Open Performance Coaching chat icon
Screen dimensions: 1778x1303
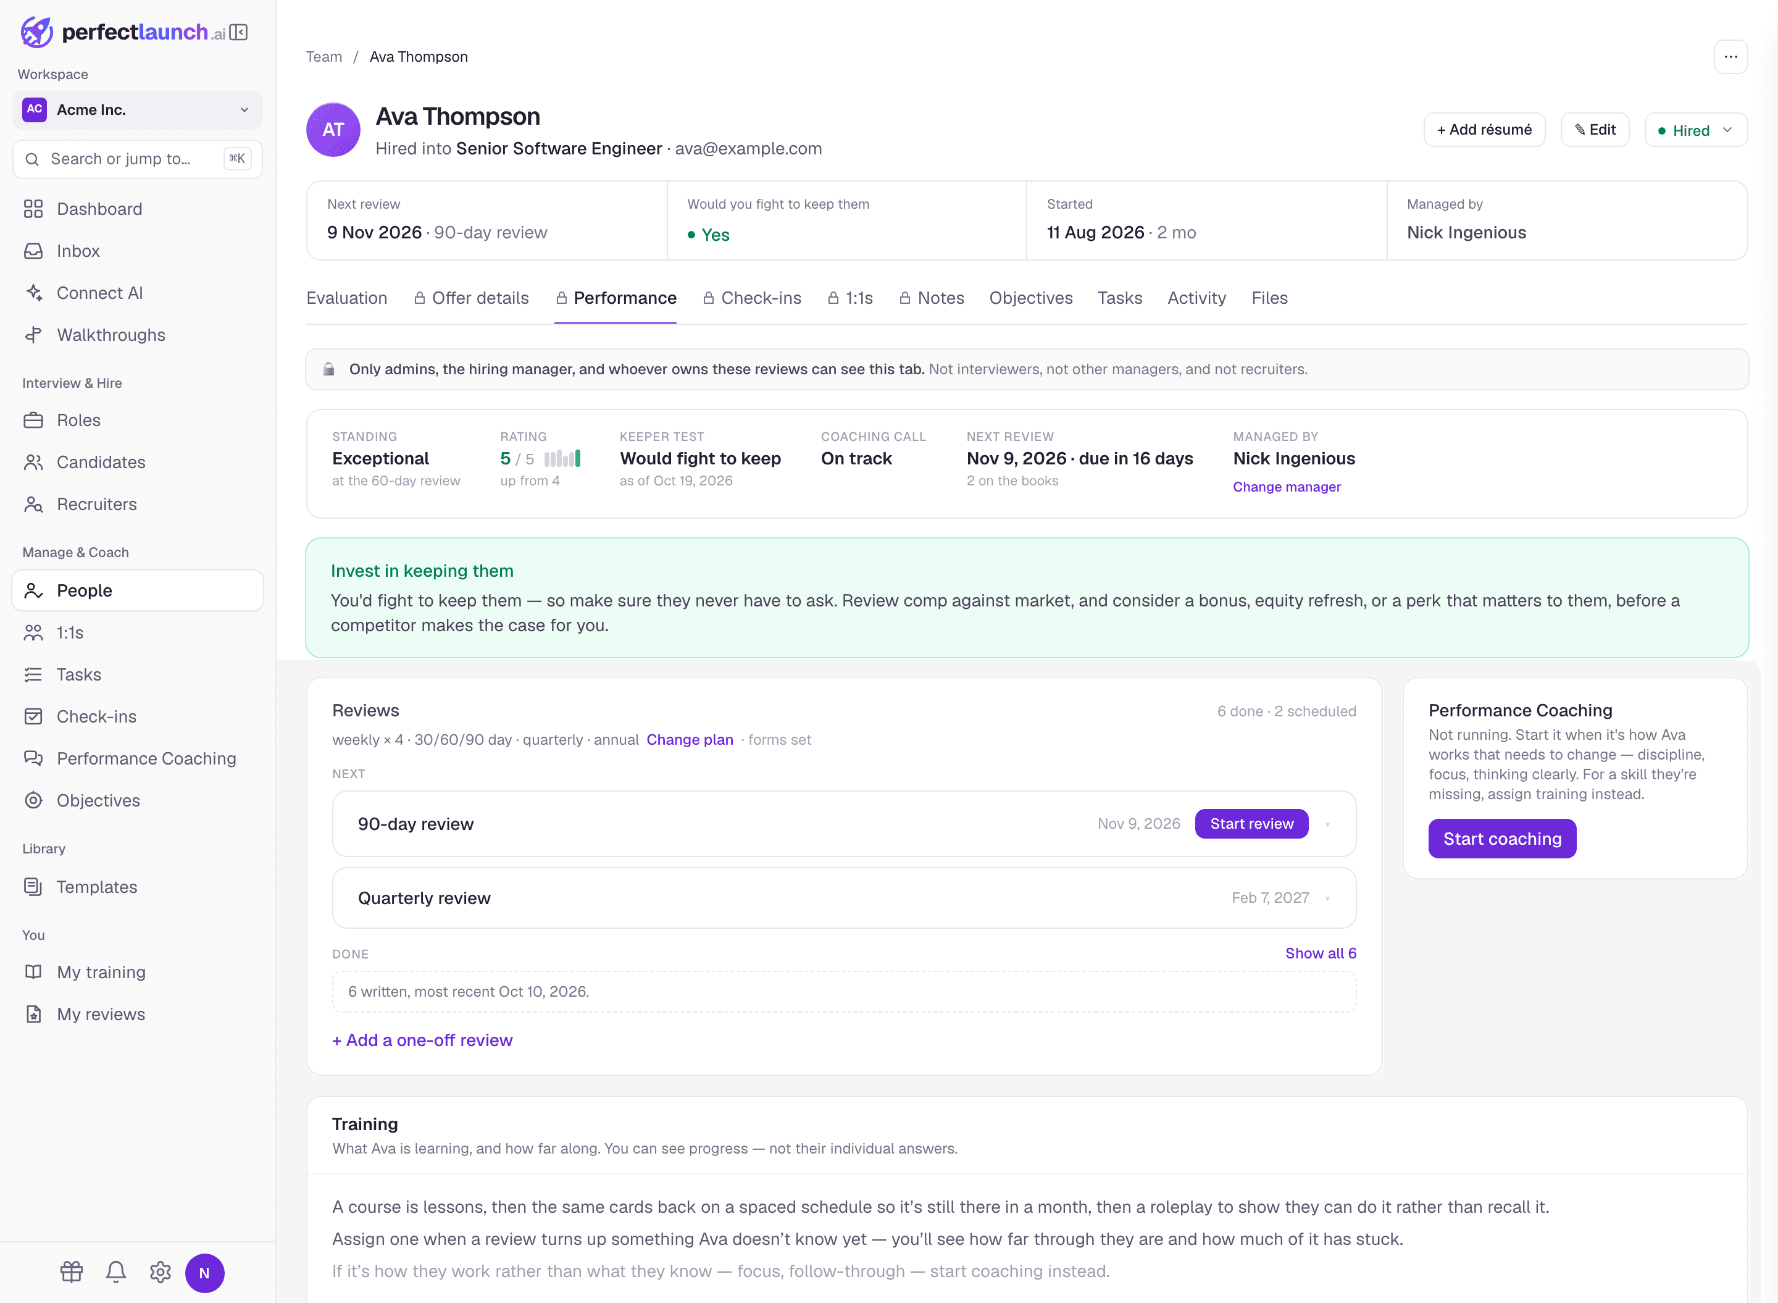point(33,759)
